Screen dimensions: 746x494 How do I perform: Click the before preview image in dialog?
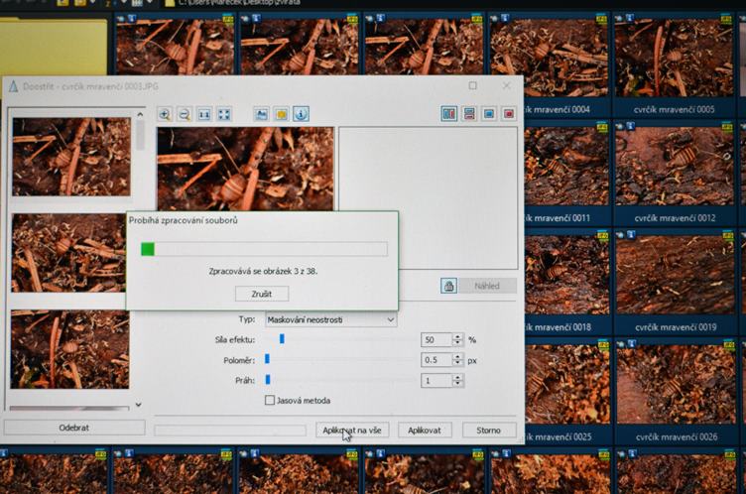pyautogui.click(x=245, y=169)
